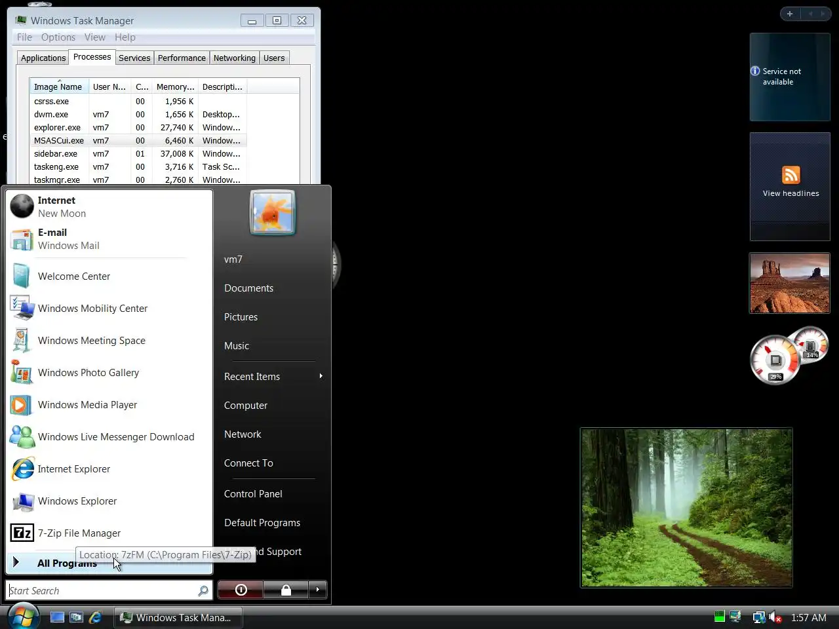Open Music from the Start menu
839x629 pixels.
click(237, 346)
